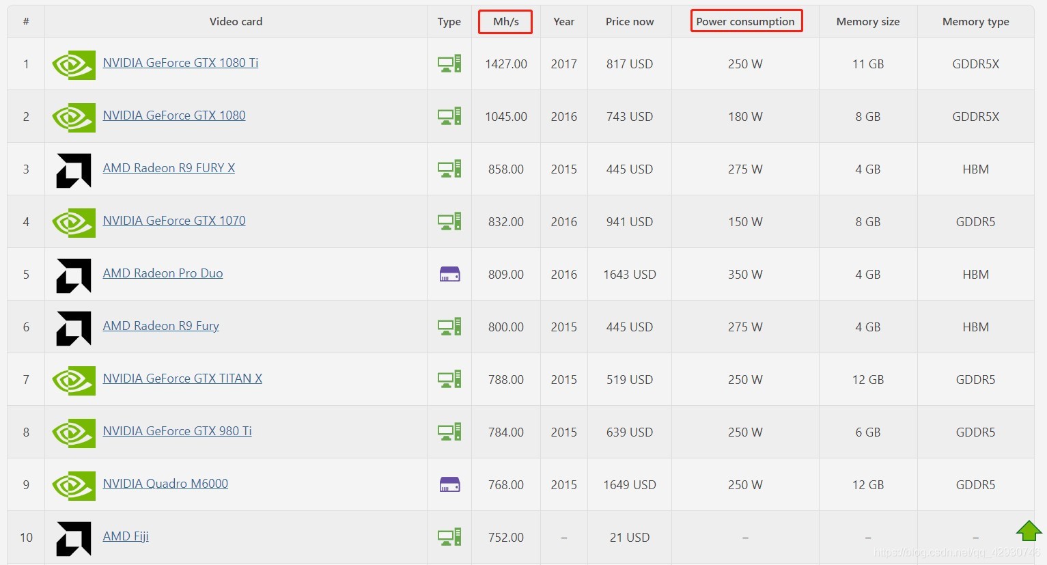Open the NVIDIA GeForce GTX 1070 link
Screen dimensions: 1047x565
[x=174, y=221]
